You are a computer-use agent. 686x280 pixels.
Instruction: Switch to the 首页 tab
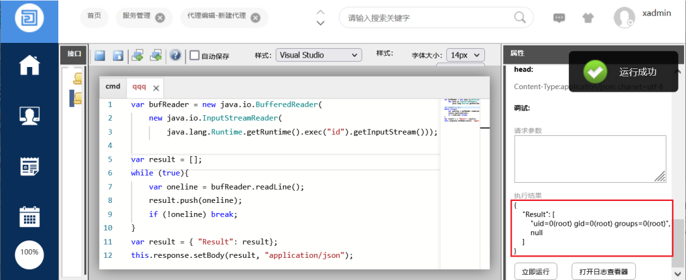[94, 16]
